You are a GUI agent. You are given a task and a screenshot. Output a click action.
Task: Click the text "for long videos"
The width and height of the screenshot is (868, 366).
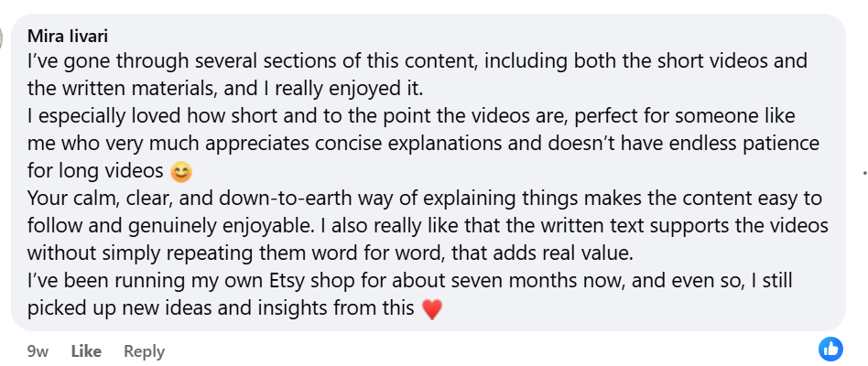click(x=95, y=171)
